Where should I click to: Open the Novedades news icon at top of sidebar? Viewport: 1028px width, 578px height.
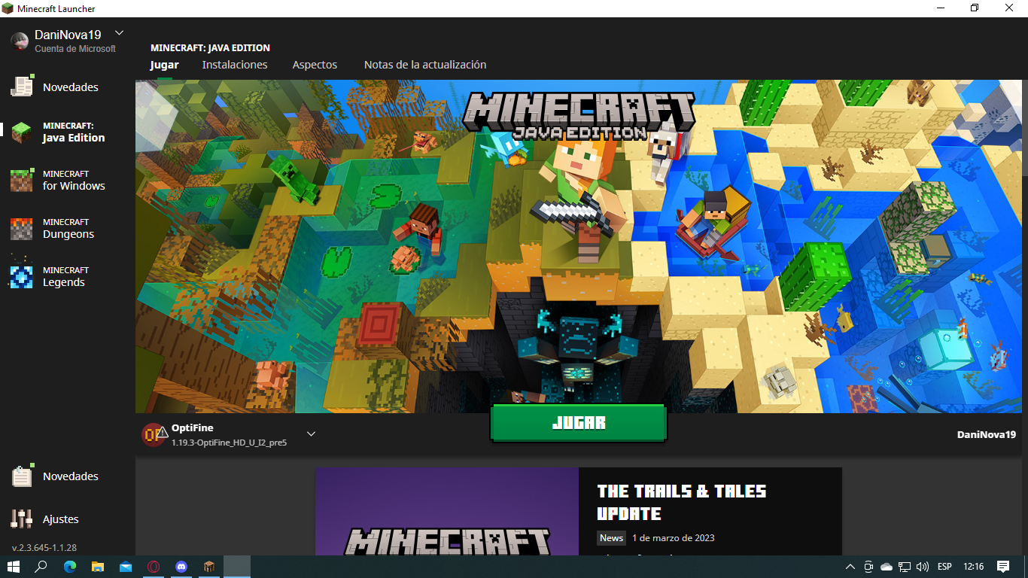22,87
